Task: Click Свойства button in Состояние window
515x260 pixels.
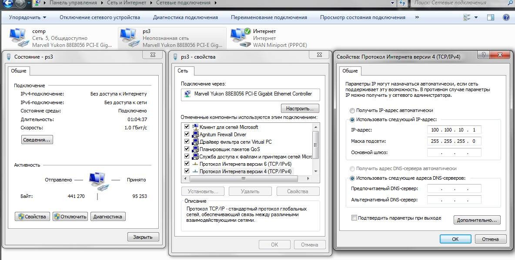Action: 32,217
